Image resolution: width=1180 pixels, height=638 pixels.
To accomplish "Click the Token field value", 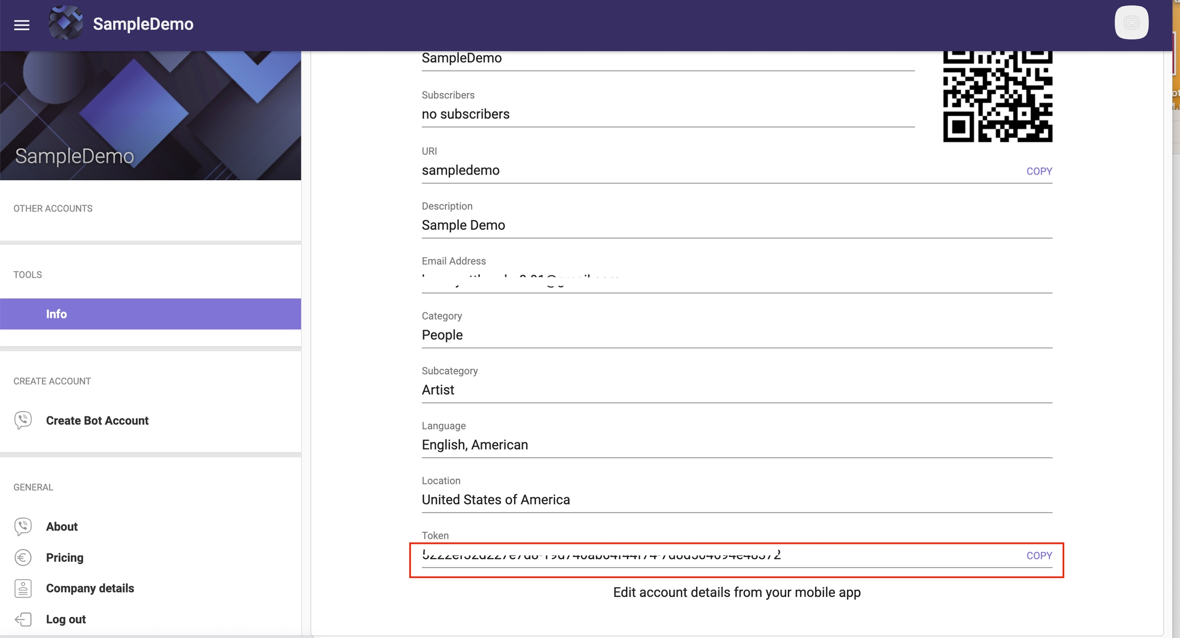I will tap(601, 555).
